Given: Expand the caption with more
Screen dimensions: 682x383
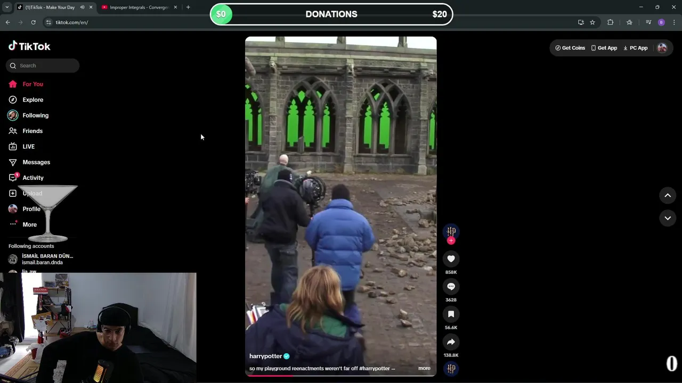Looking at the screenshot, I should pyautogui.click(x=424, y=368).
